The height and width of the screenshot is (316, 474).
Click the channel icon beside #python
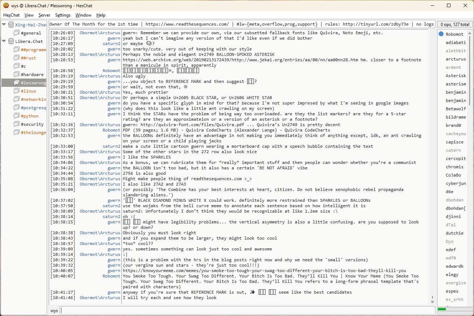[17, 116]
